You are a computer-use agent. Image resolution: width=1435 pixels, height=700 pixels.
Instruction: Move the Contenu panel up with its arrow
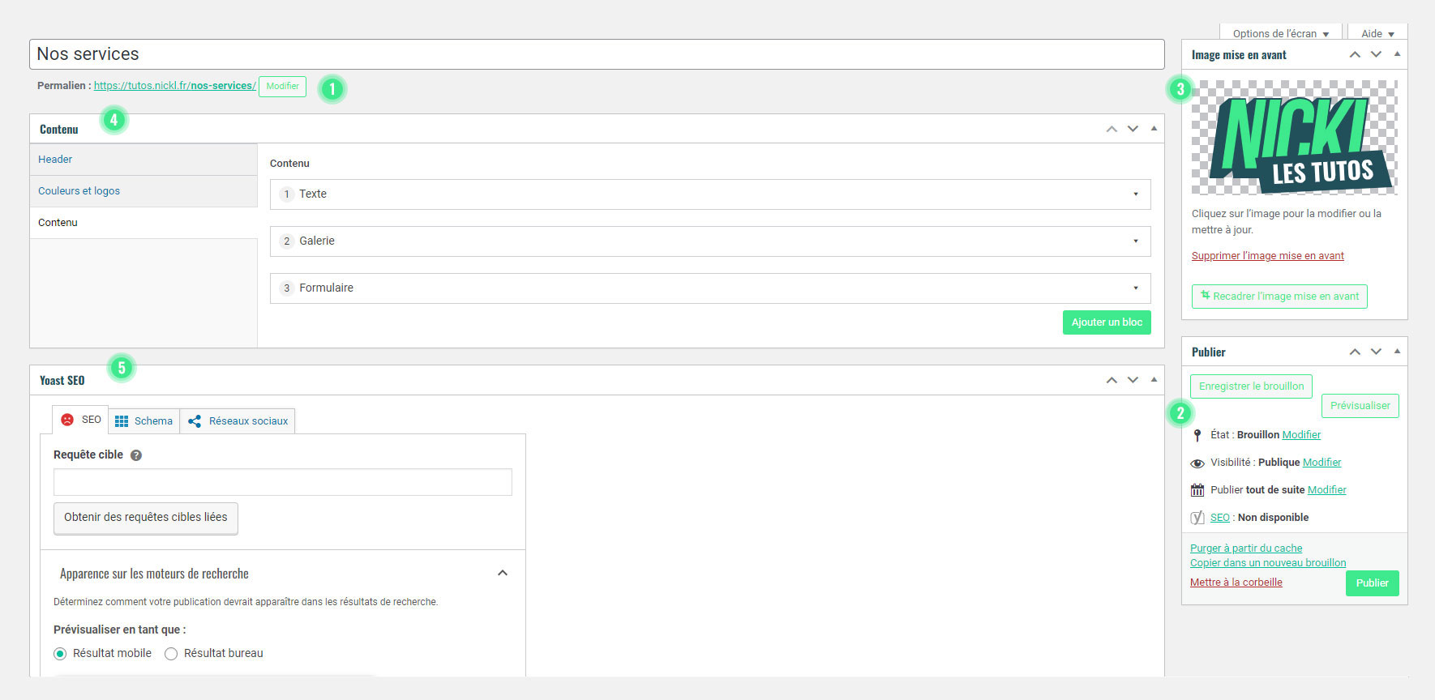pos(1112,129)
